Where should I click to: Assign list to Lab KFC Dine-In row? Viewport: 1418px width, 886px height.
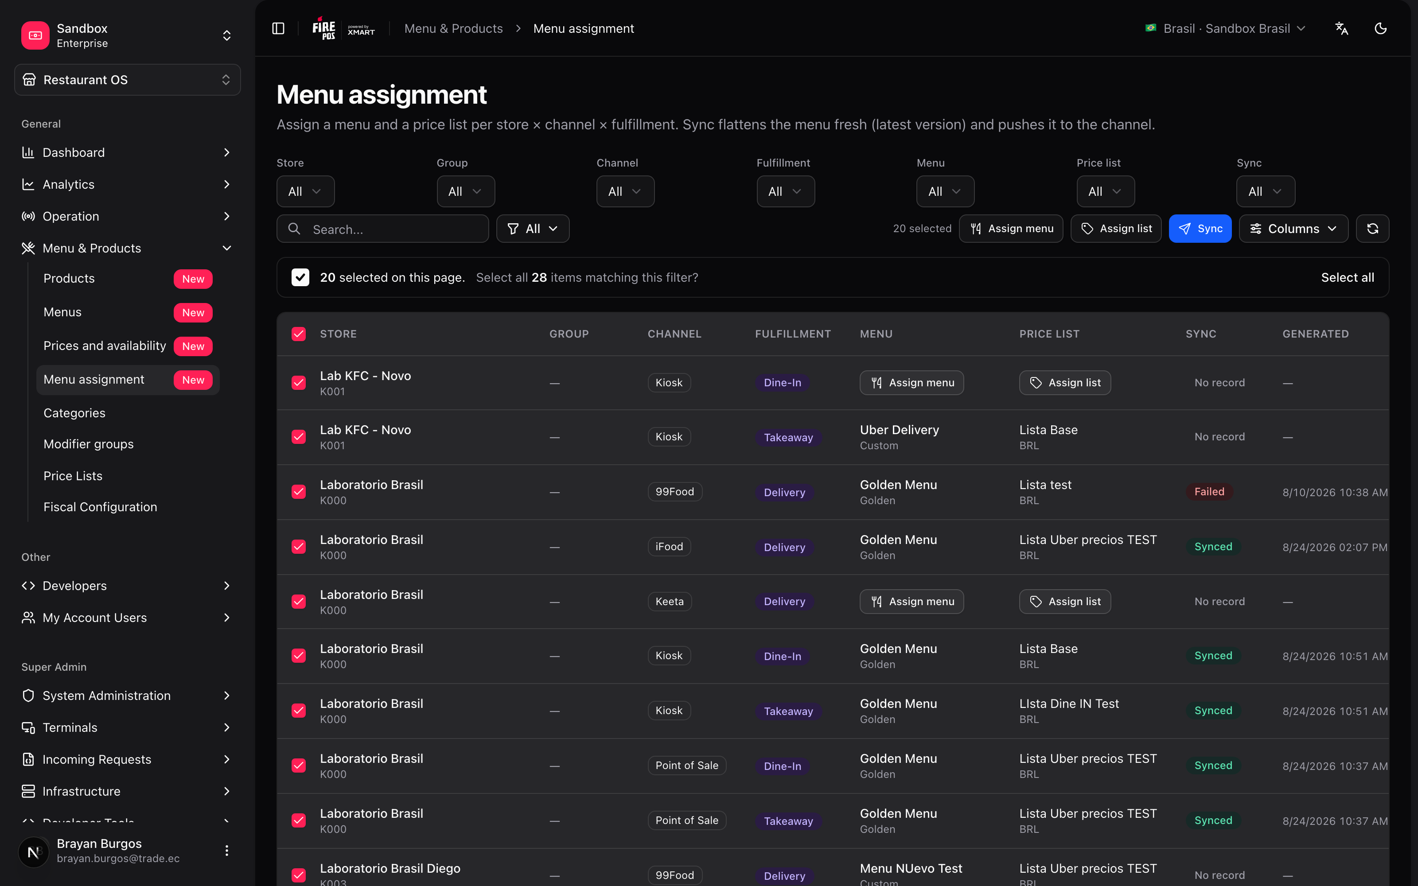pyautogui.click(x=1065, y=383)
